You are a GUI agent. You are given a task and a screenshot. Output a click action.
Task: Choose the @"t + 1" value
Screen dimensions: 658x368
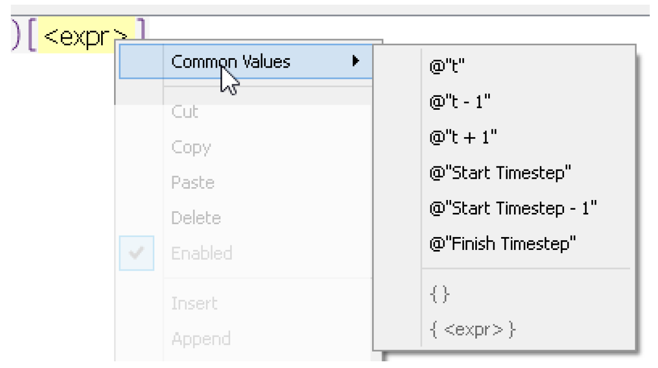[x=462, y=138]
